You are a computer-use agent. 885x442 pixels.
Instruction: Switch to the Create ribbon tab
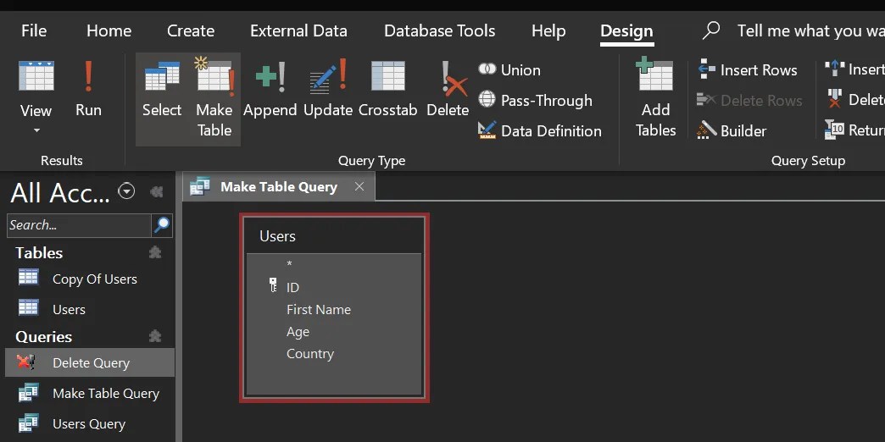pyautogui.click(x=191, y=30)
